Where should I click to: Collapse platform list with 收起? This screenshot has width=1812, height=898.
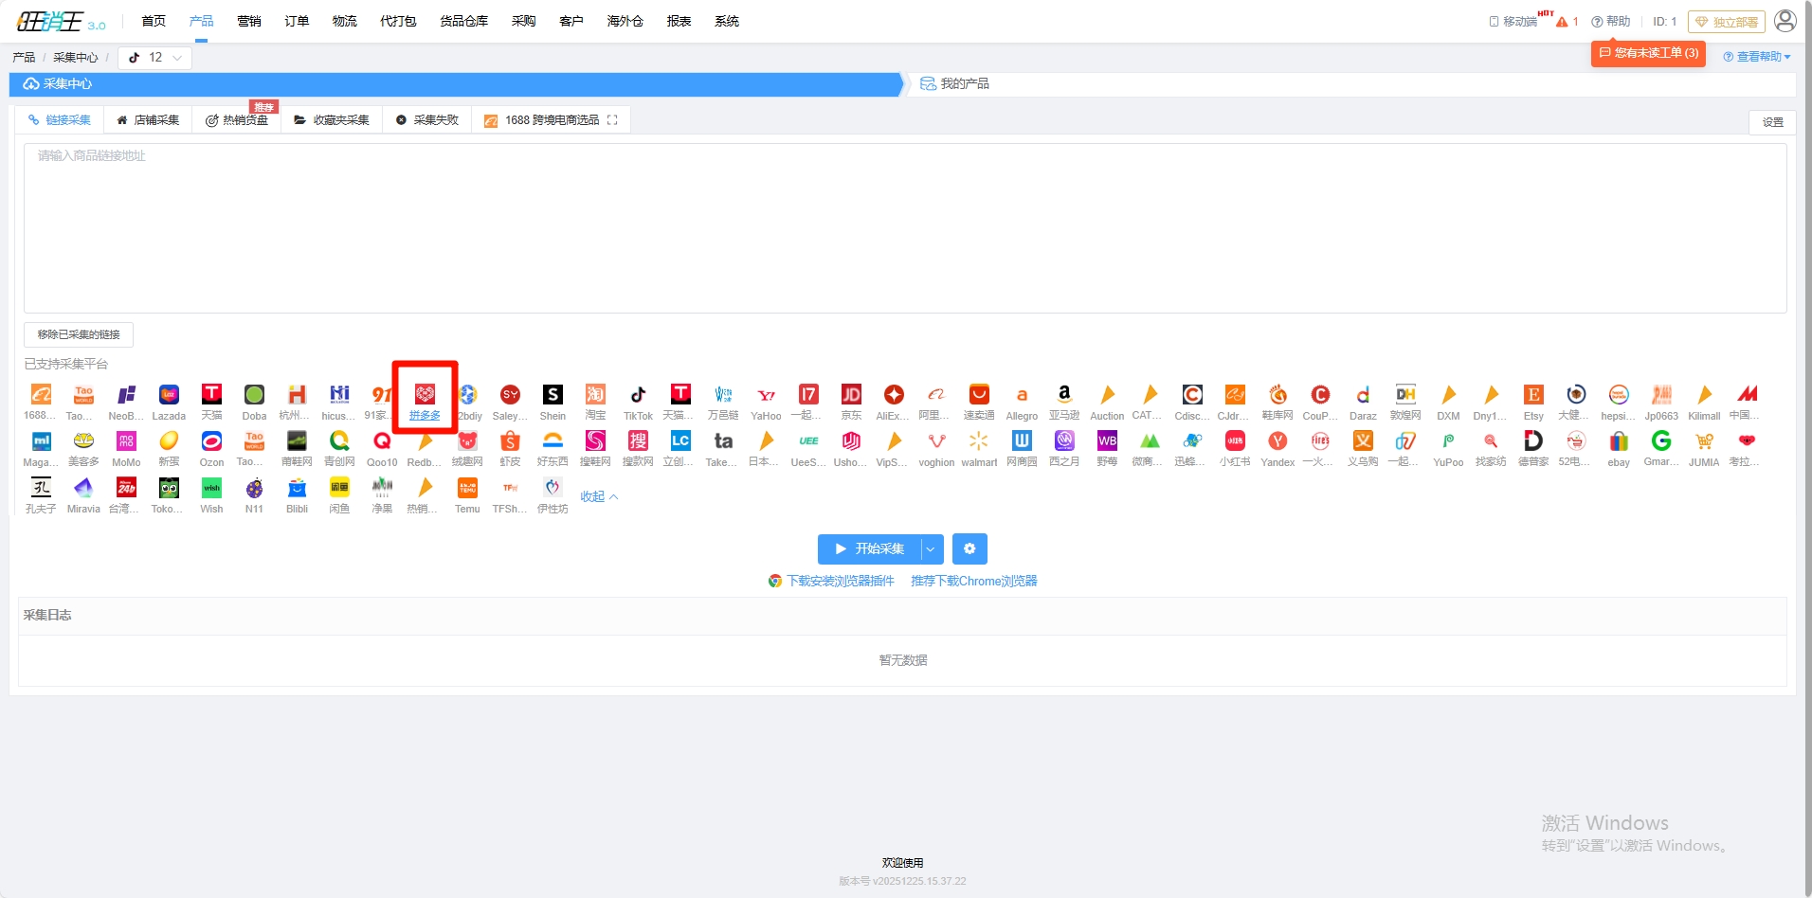tap(599, 496)
